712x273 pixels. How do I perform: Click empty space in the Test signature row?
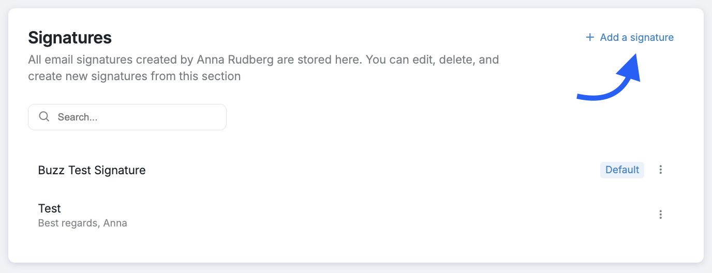click(x=362, y=215)
